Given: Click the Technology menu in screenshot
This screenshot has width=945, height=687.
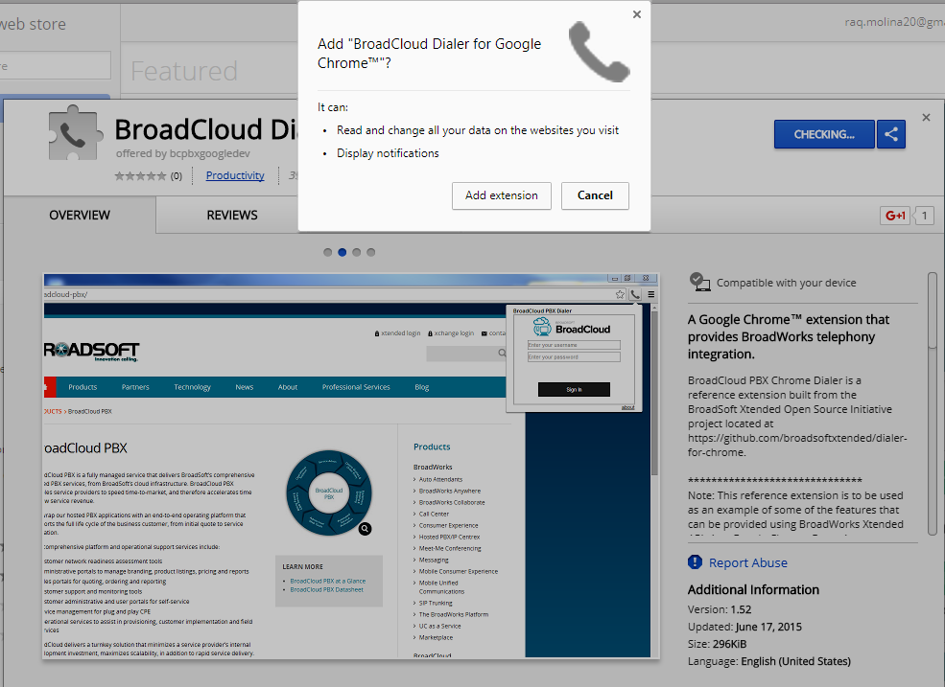Looking at the screenshot, I should [192, 387].
